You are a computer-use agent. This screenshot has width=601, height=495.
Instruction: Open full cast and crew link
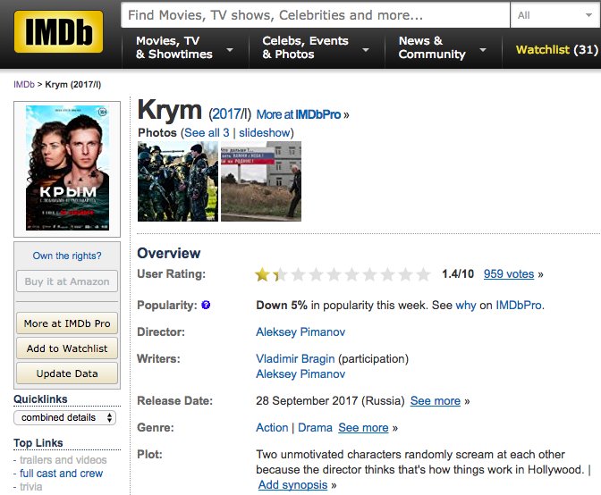coord(62,474)
